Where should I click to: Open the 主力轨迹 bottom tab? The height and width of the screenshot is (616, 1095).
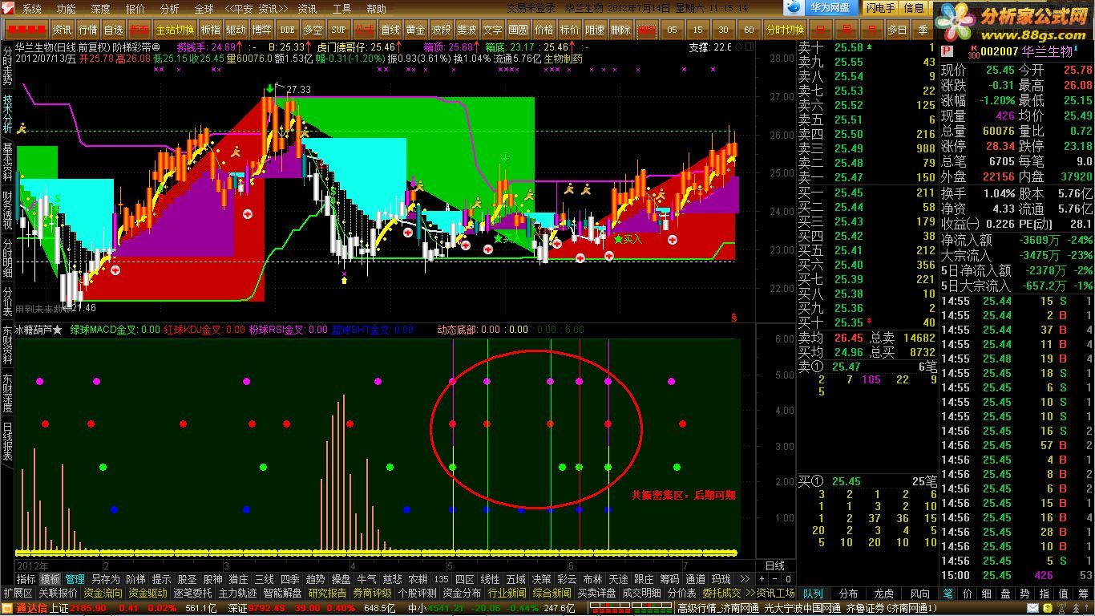click(x=238, y=594)
